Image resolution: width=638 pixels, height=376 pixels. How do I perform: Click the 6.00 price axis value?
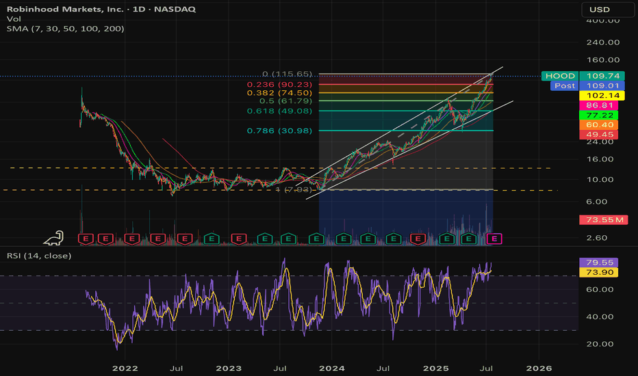click(597, 202)
